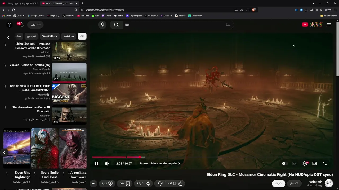Image resolution: width=339 pixels, height=190 pixels.
Task: Open on-screen keyboard in search box
Action: tap(127, 25)
